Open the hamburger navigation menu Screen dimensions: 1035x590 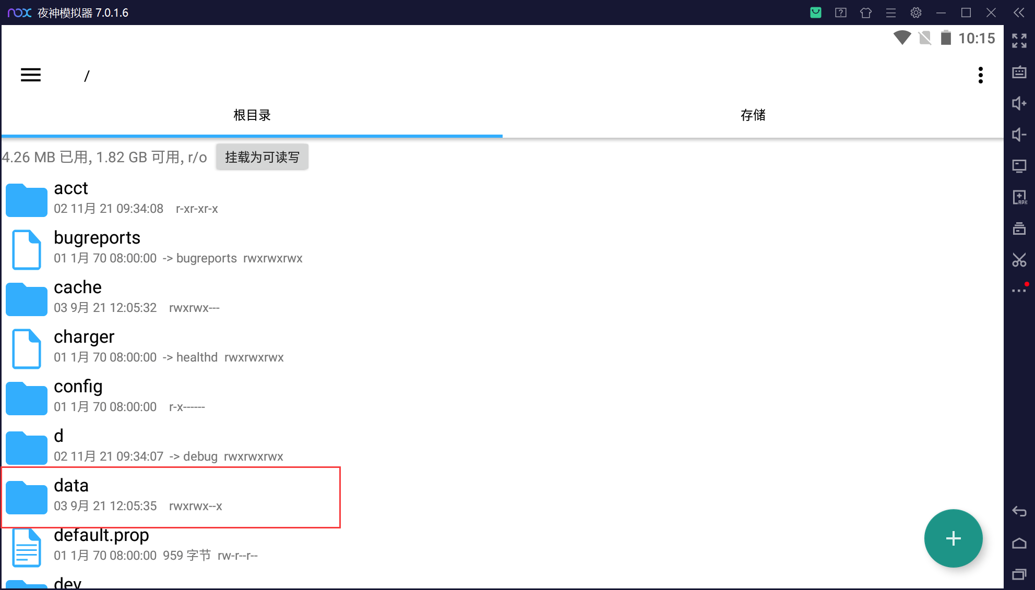pos(31,75)
